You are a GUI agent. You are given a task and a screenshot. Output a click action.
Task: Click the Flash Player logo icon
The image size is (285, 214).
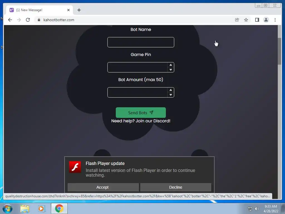pyautogui.click(x=75, y=167)
